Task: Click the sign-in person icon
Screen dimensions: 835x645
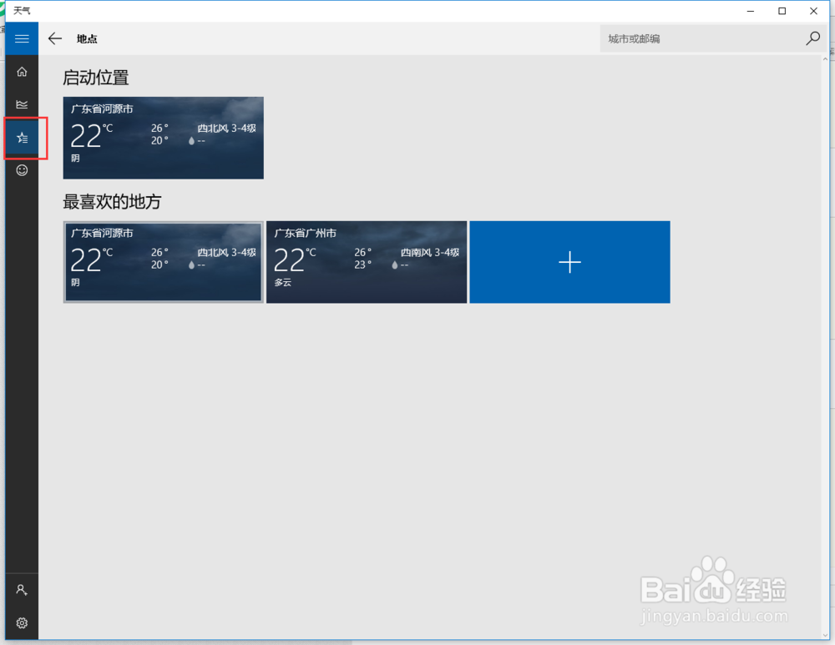Action: pyautogui.click(x=22, y=590)
